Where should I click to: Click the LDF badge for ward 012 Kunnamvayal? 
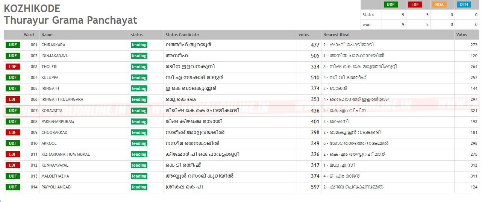pyautogui.click(x=13, y=165)
